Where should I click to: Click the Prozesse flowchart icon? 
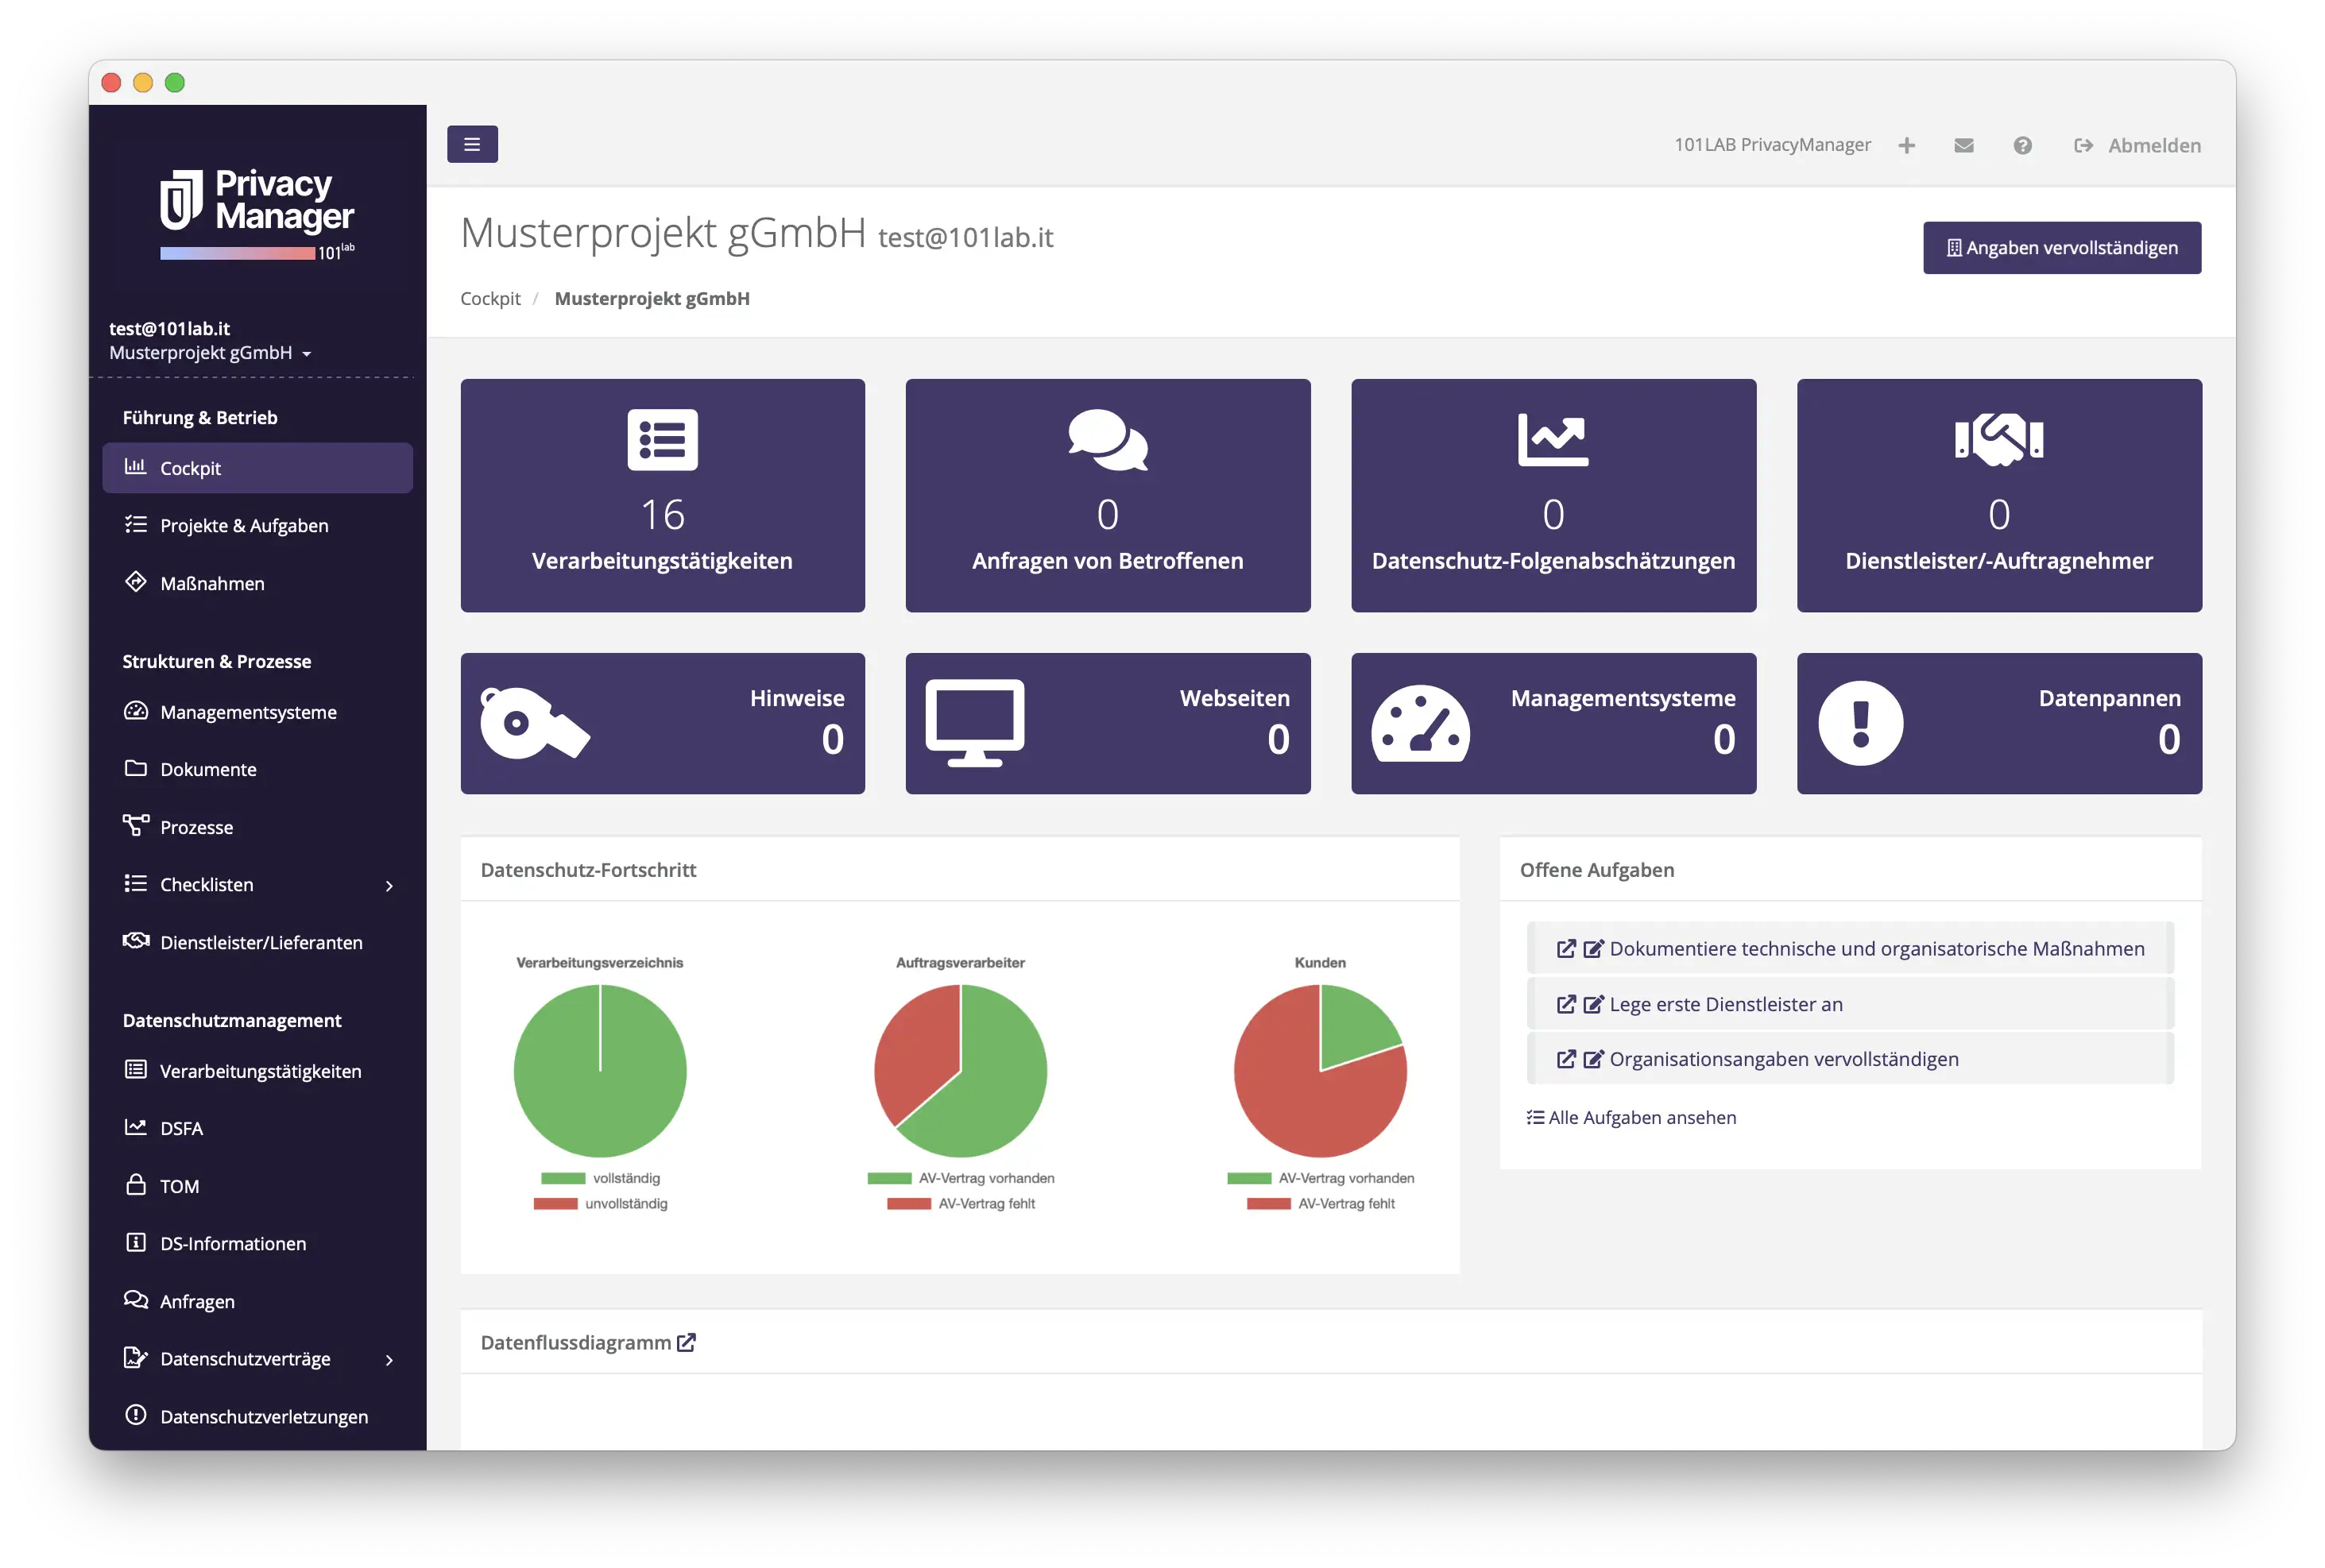[x=136, y=826]
